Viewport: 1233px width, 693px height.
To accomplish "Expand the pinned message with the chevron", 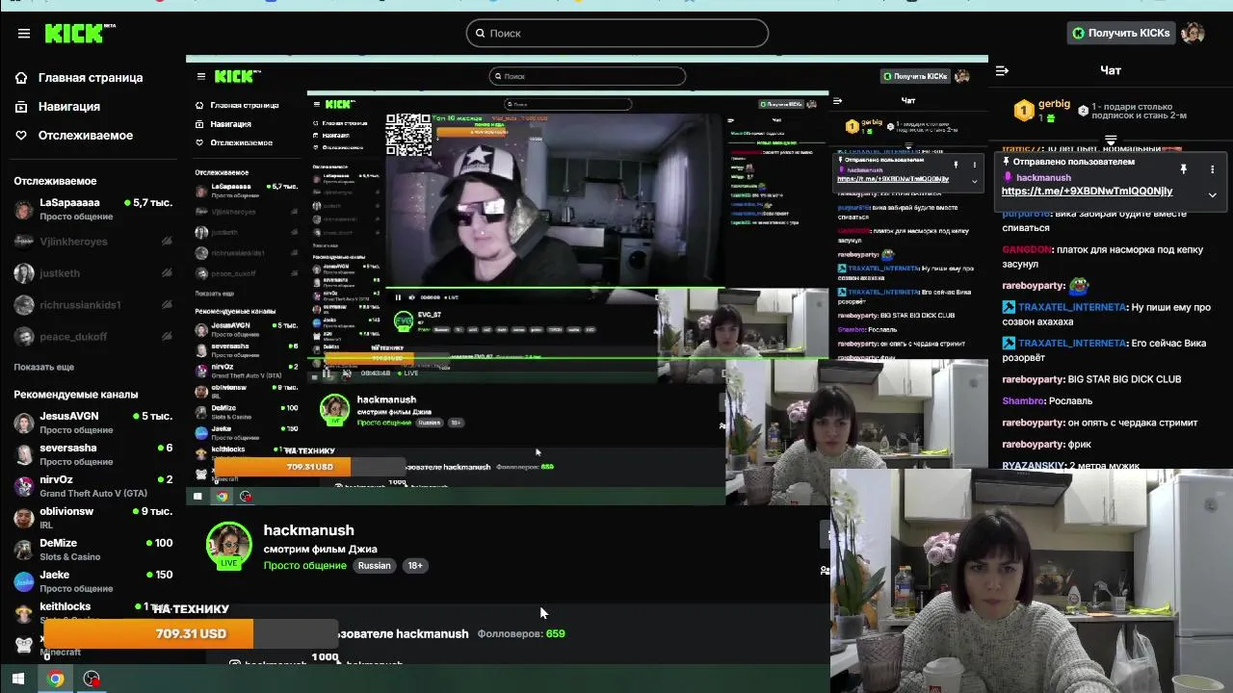I will click(x=1212, y=194).
